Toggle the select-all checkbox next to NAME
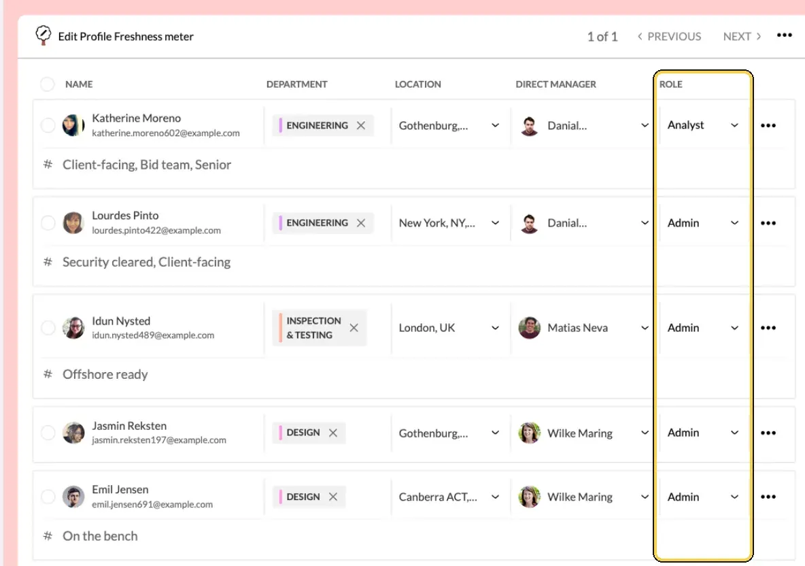Viewport: 805px width, 566px height. 47,84
